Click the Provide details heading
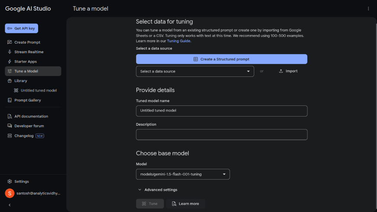The width and height of the screenshot is (377, 212). 155,90
